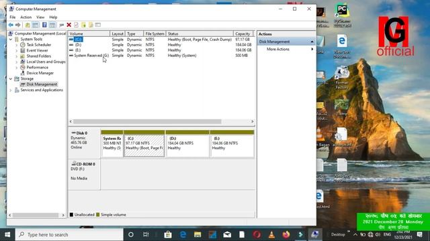Screen dimensions: 430x241
Task: Collapse the Disk Management actions section
Action: (x=312, y=42)
